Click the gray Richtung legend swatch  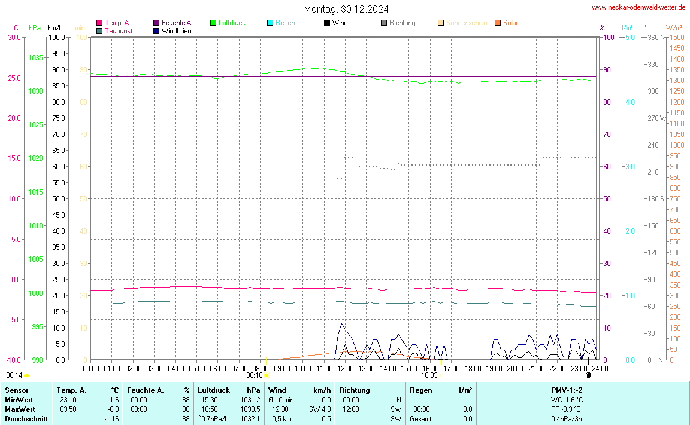pyautogui.click(x=384, y=23)
